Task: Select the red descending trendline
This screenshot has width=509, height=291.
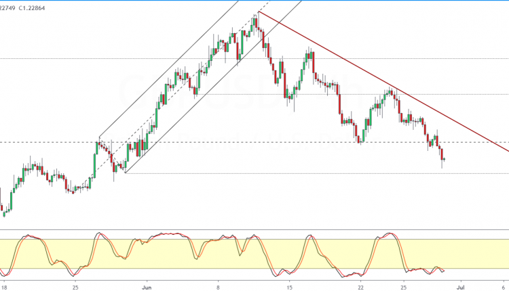Action: [383, 82]
